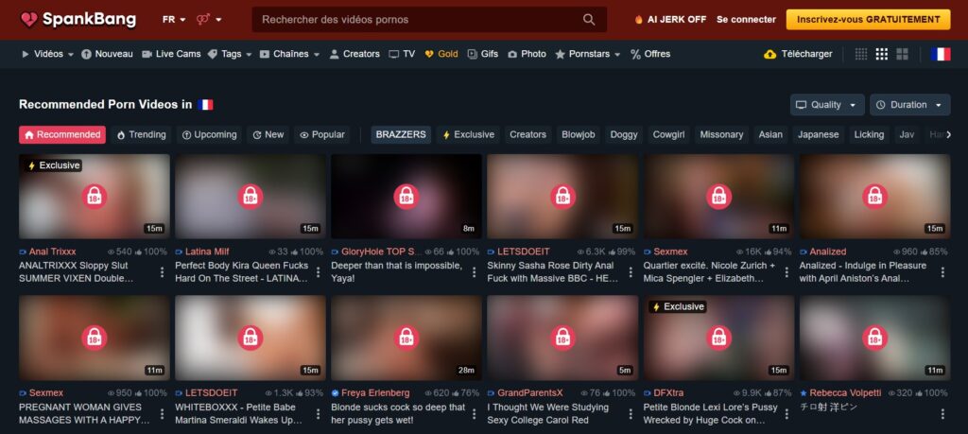The height and width of the screenshot is (434, 968).
Task: Open the FR language dropdown
Action: pos(174,19)
